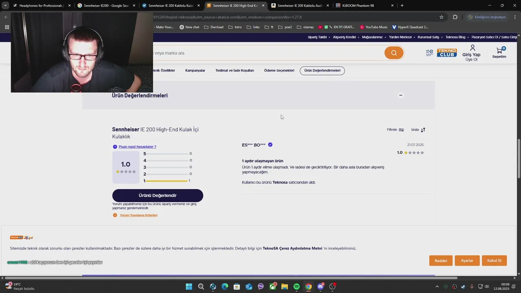521x293 pixels.
Task: Click the question mark icon by Puan nasıl hesaplanır
Action: tap(115, 146)
